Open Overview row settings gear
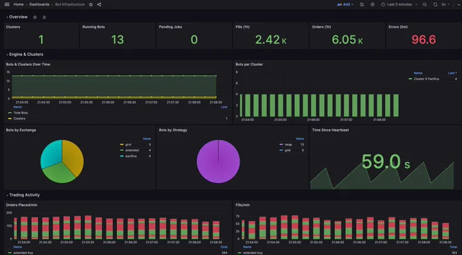The height and width of the screenshot is (255, 462). click(x=35, y=17)
